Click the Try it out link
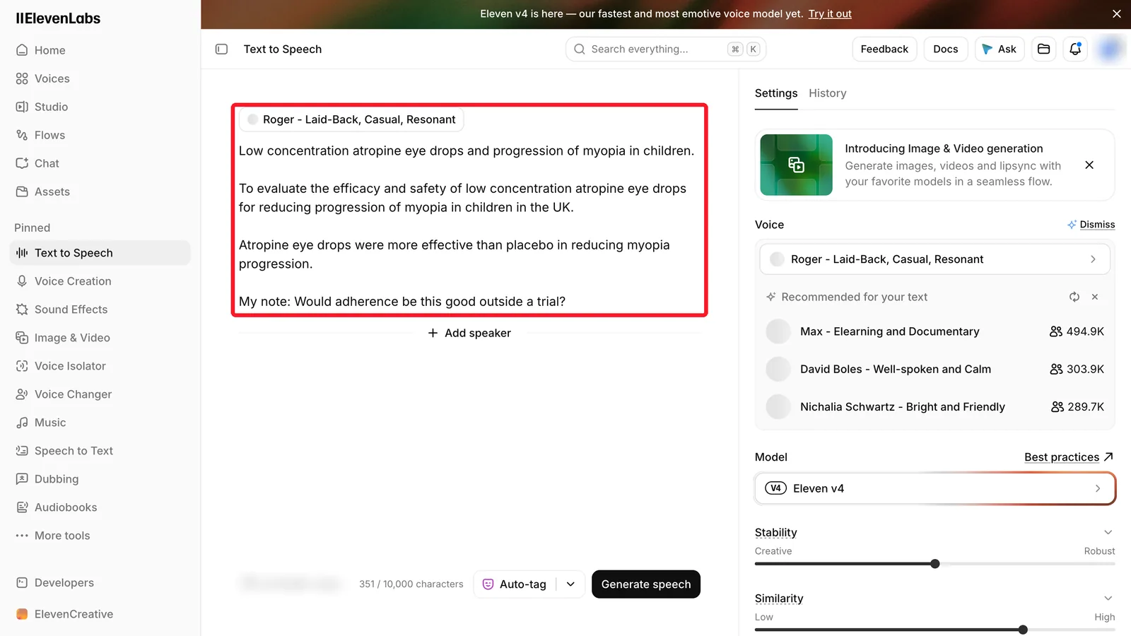Viewport: 1131px width, 636px height. coord(830,13)
